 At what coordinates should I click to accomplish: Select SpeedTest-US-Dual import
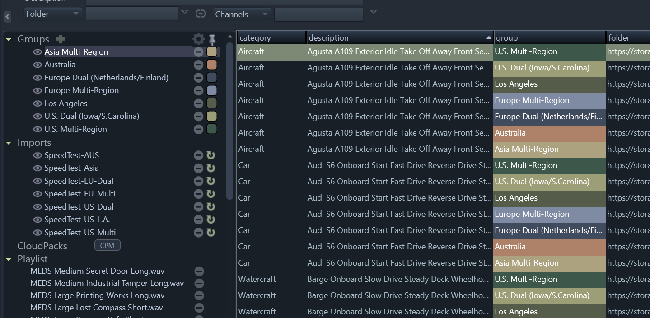79,207
